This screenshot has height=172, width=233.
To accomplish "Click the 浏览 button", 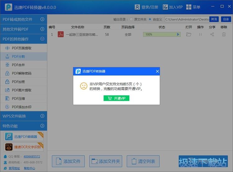I will (214, 19).
